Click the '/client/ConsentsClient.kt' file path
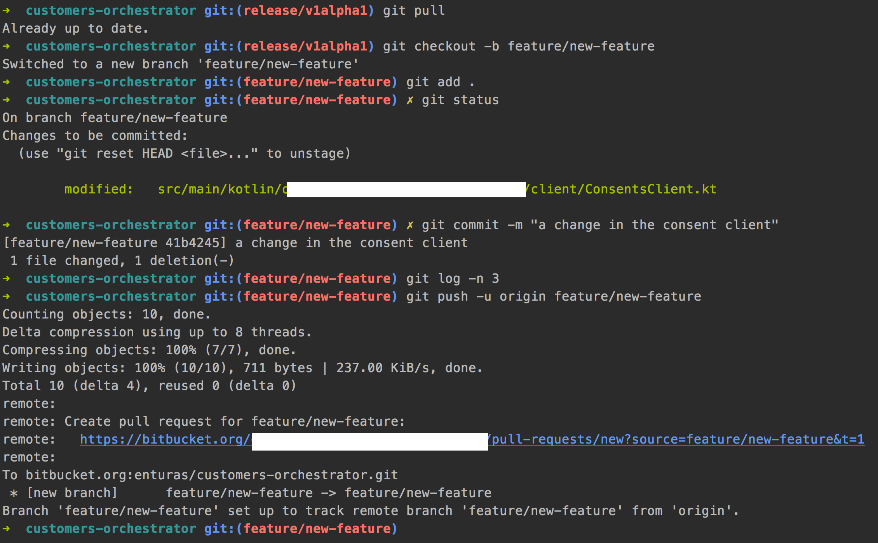This screenshot has width=878, height=543. point(622,189)
